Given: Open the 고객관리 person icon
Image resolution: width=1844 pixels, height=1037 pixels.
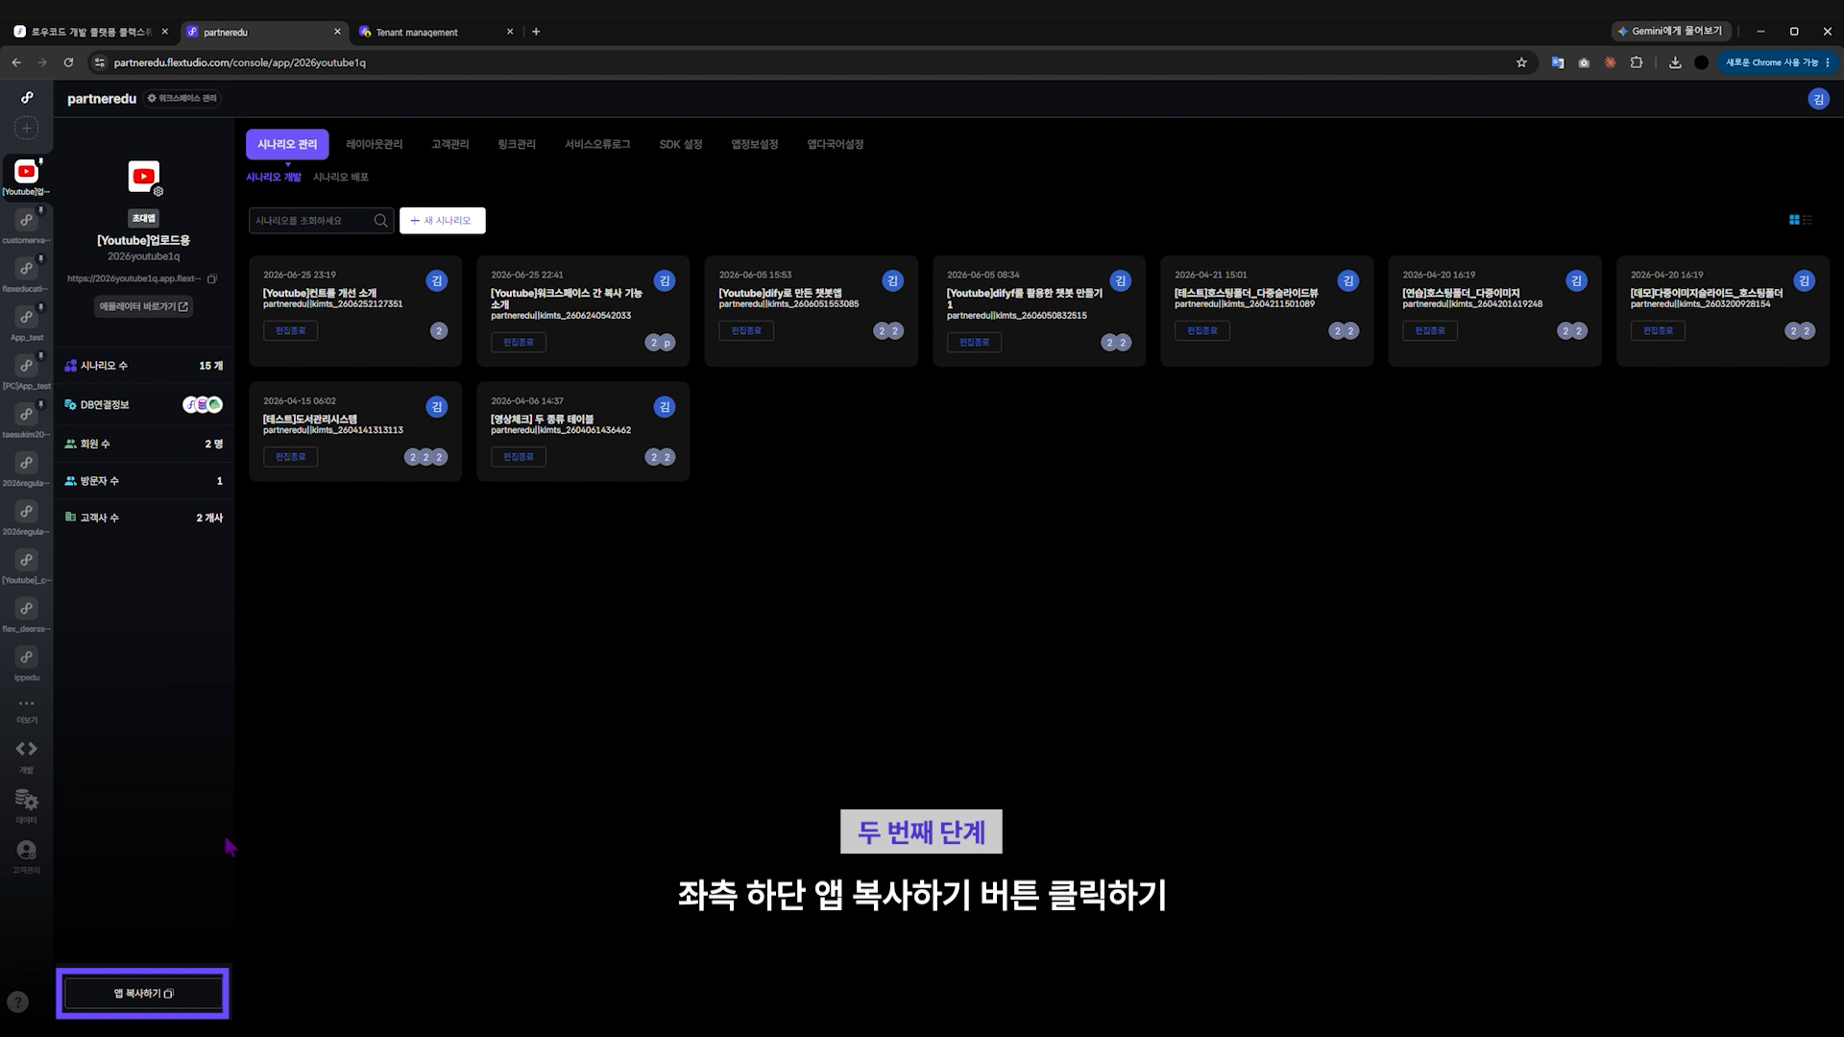Looking at the screenshot, I should pos(27,851).
